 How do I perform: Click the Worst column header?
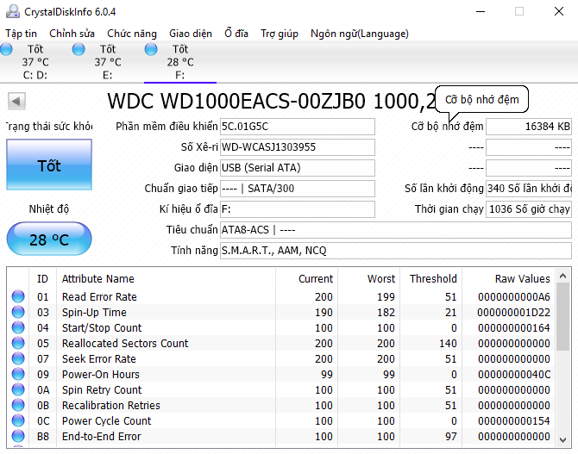[x=368, y=279]
